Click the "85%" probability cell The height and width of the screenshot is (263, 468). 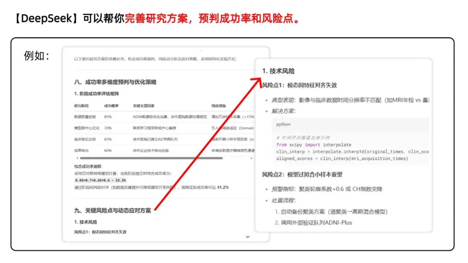point(108,117)
